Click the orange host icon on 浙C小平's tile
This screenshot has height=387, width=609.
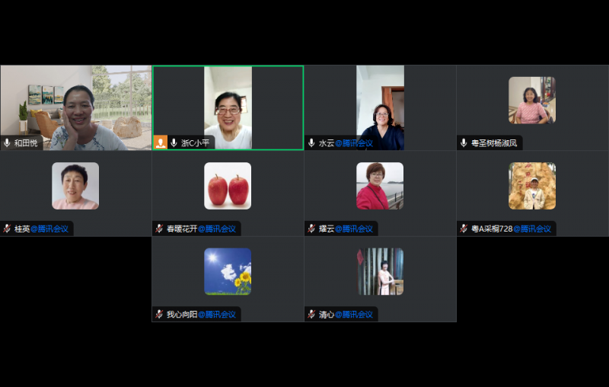[160, 142]
